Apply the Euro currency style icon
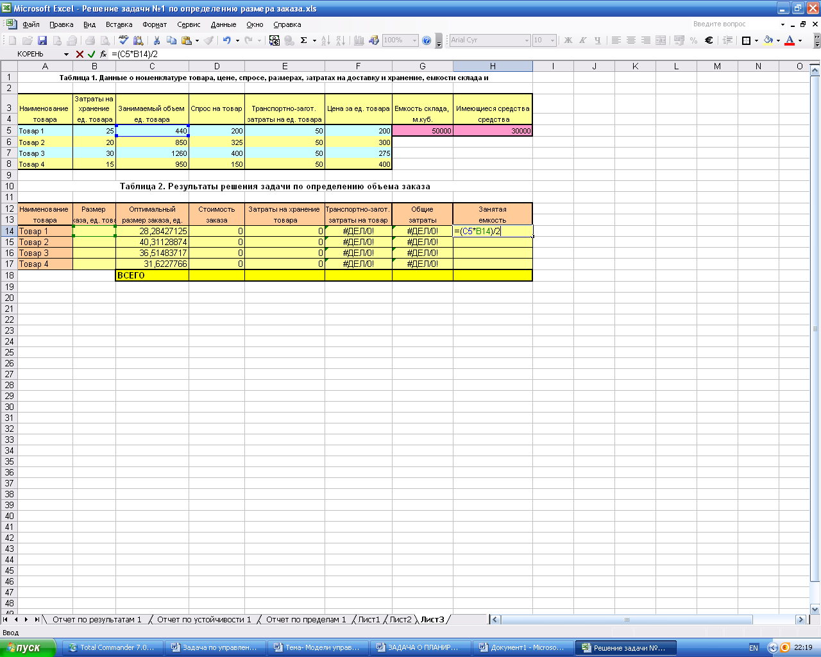Viewport: 821px width, 657px height. click(709, 40)
